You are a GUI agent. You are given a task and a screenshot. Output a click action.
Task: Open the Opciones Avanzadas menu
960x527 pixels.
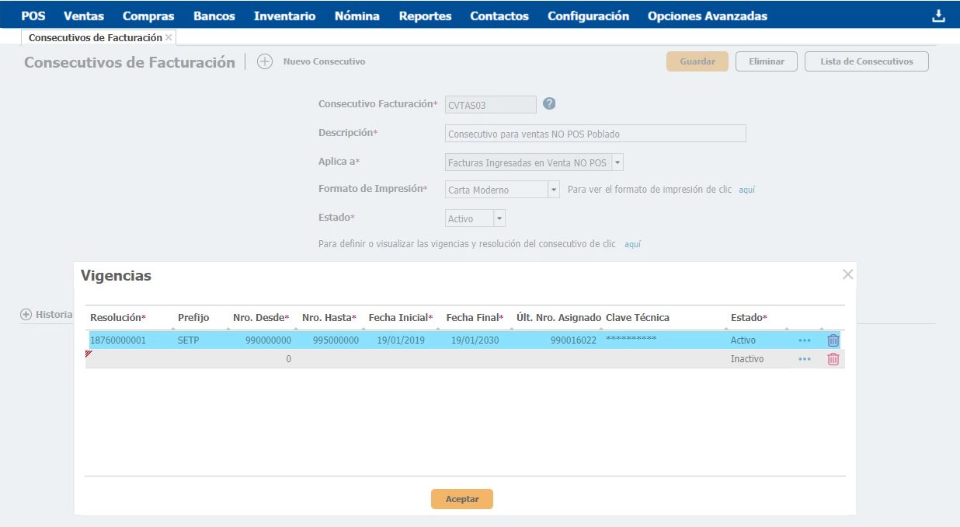[707, 16]
